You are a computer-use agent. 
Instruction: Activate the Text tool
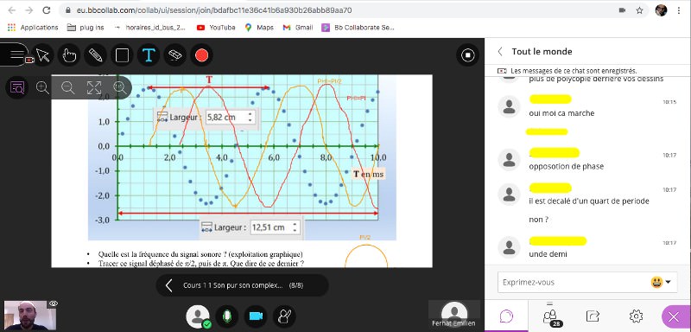(149, 55)
